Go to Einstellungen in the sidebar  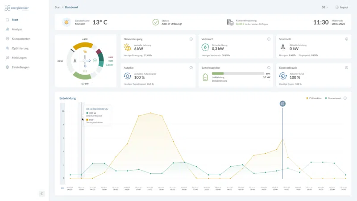[20, 67]
